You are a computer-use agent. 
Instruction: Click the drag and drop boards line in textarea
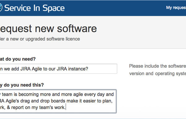[x=56, y=101]
